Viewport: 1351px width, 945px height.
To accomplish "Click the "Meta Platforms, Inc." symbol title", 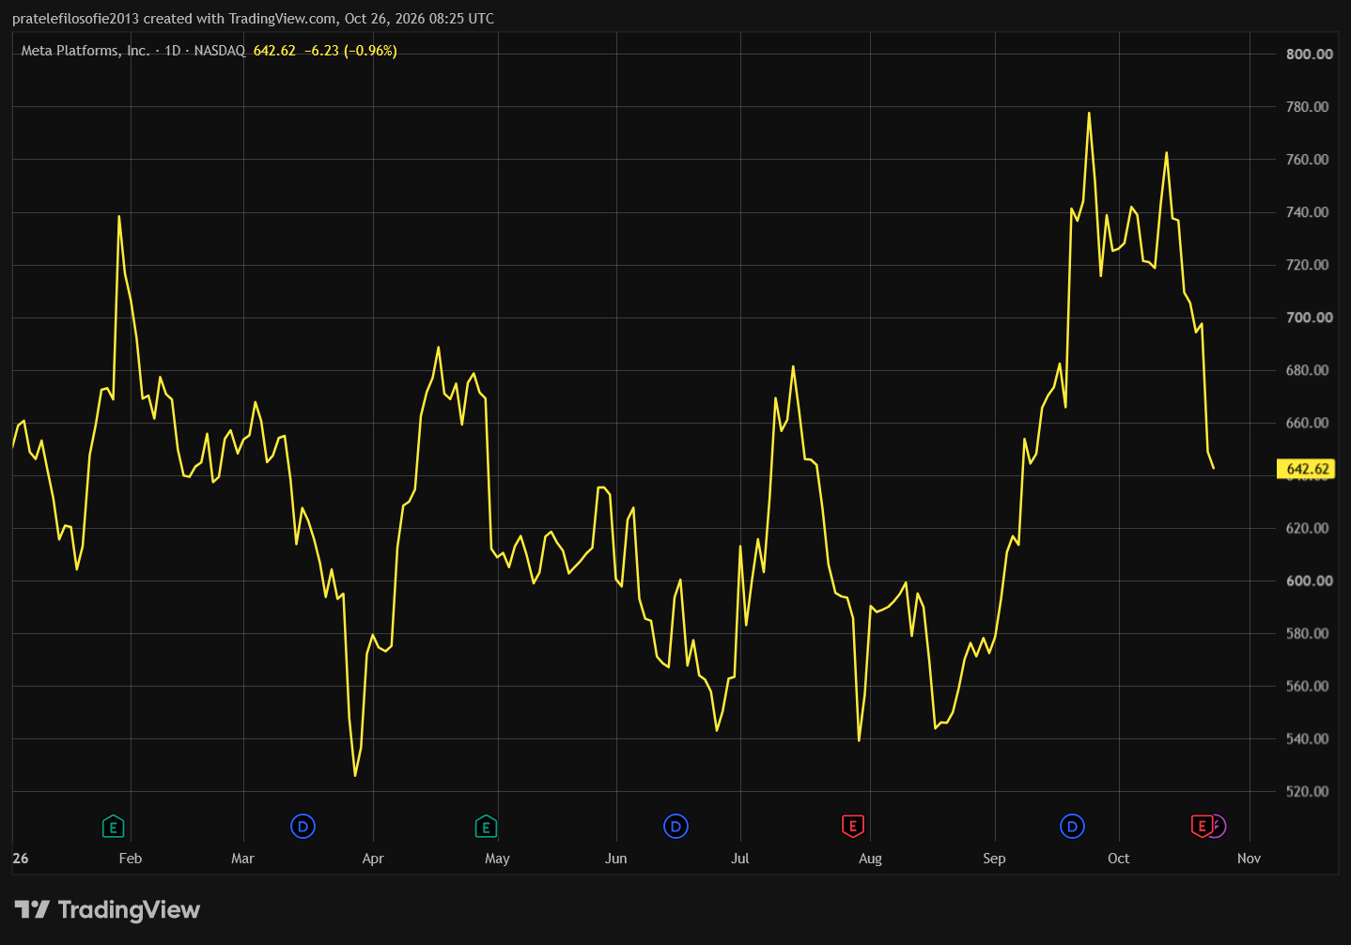I will [85, 51].
